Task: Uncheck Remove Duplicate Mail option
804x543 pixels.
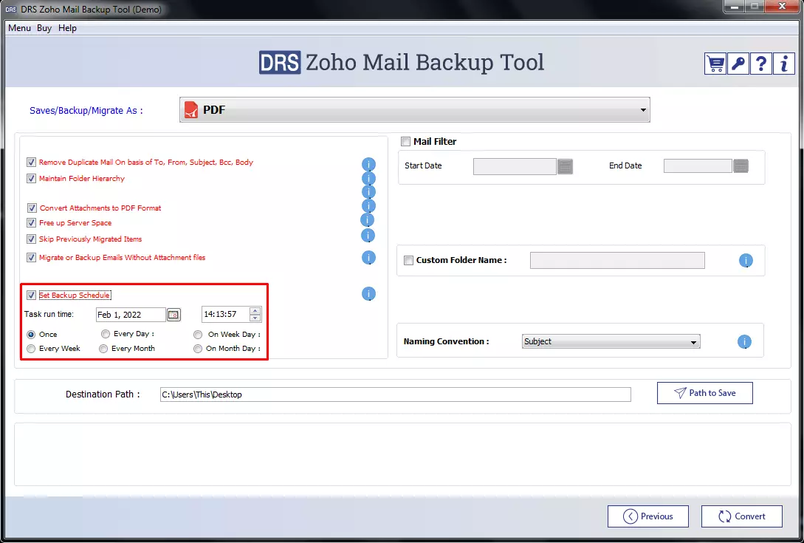Action: click(x=31, y=163)
